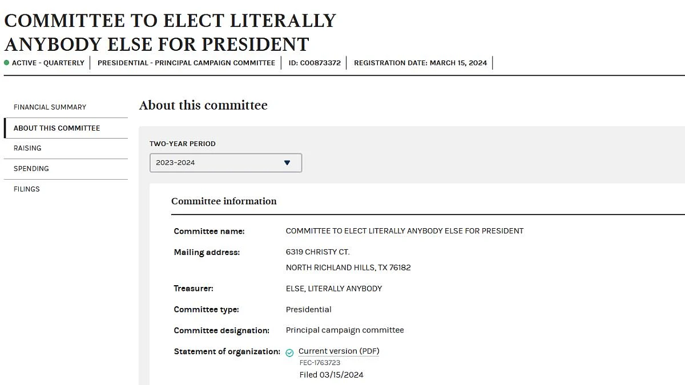Screen dimensions: 685x385
Task: Click the Committee to Elect Literally Anybody Else title
Action: 170,33
